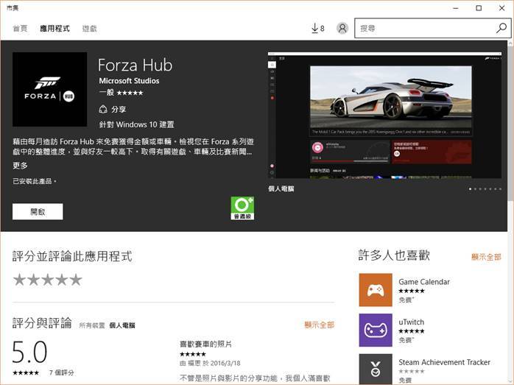Click the green age rating badge
The image size is (514, 385).
242,207
